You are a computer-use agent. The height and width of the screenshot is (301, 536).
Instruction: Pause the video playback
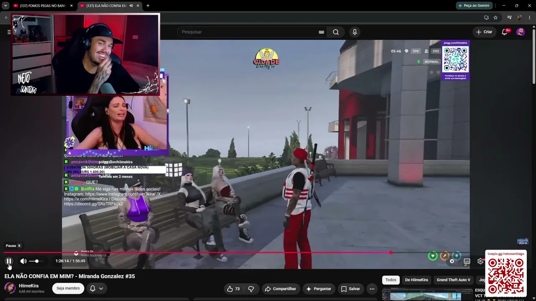(9, 261)
